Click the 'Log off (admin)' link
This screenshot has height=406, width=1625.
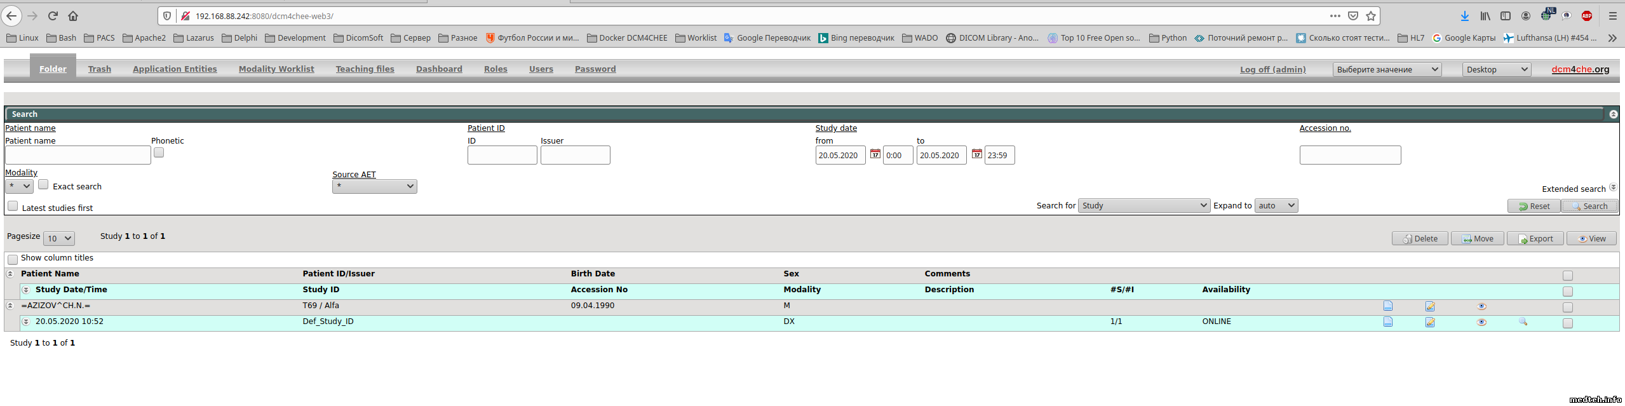point(1272,69)
